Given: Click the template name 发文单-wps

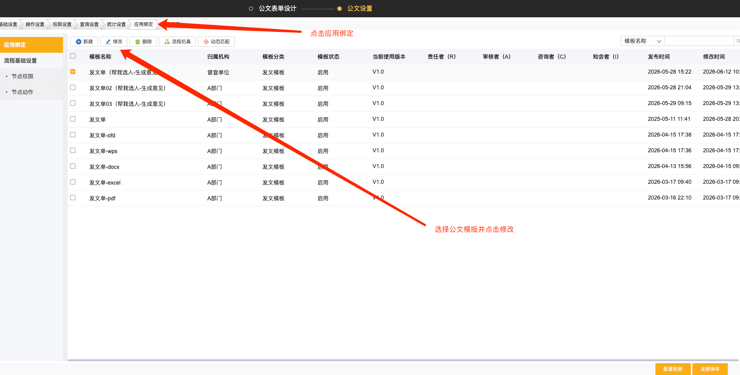Looking at the screenshot, I should point(103,151).
